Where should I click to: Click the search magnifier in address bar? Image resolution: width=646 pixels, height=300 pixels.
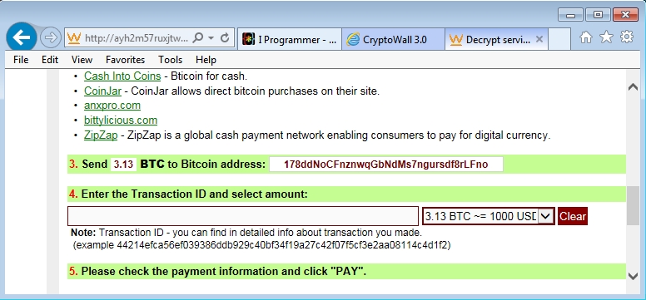coord(198,38)
